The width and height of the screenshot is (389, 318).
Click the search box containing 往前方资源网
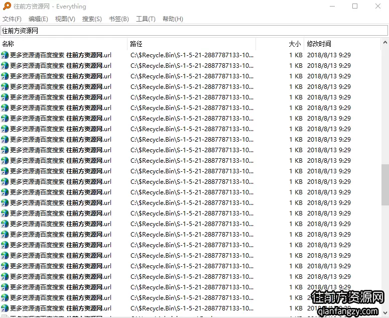(194, 31)
